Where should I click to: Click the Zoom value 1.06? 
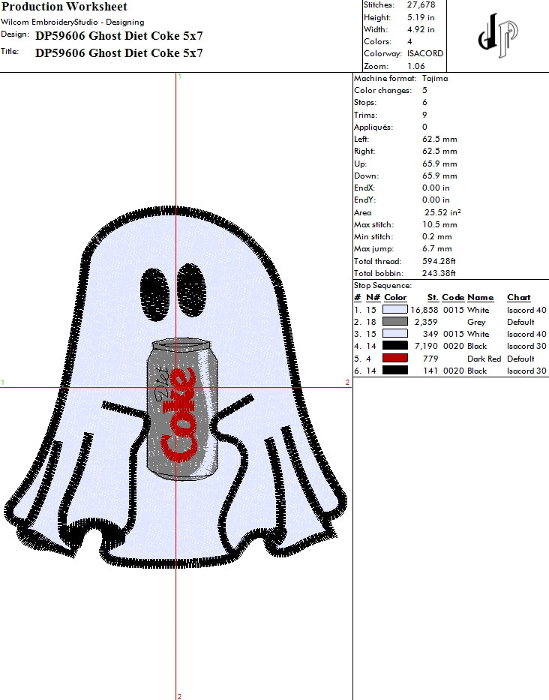point(416,66)
